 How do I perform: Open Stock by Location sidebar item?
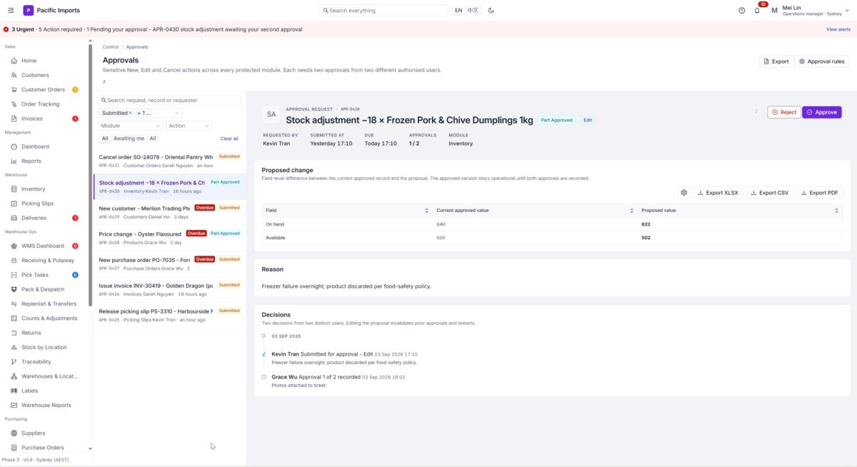[44, 347]
